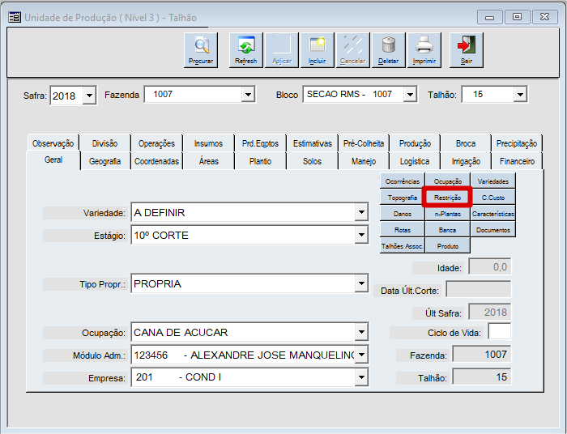Expand the Bloco dropdown arrow
The width and height of the screenshot is (567, 434).
tap(410, 94)
